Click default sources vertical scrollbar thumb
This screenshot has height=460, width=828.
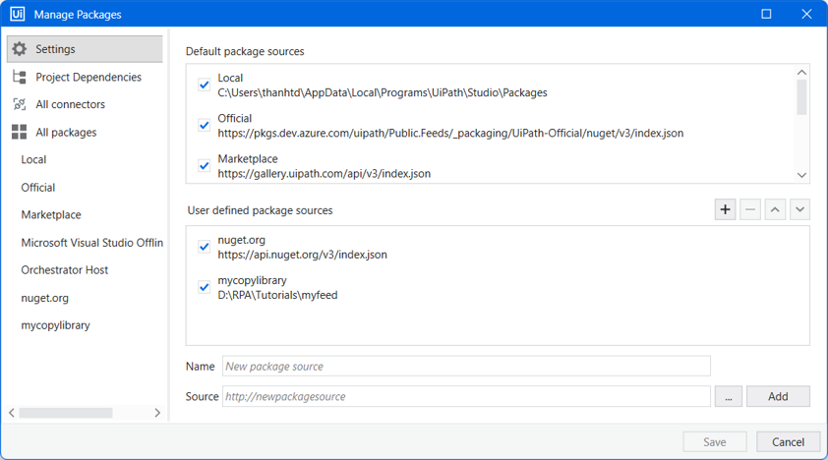coord(801,97)
